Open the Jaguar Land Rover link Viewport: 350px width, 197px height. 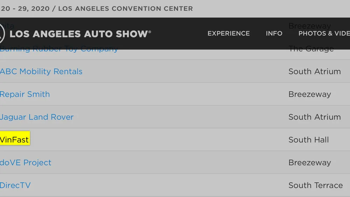[x=37, y=117]
